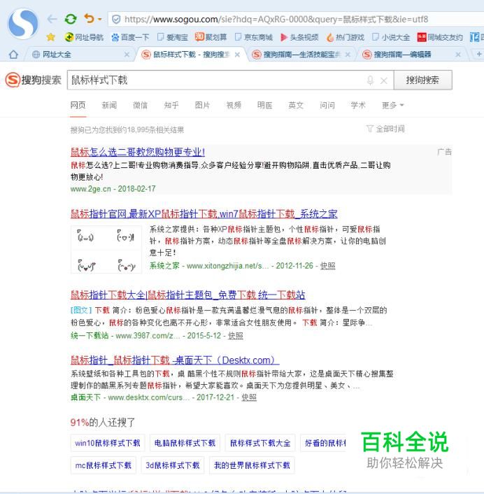Select the 明医 search category
Viewport: 484px width, 494px height.
click(264, 105)
